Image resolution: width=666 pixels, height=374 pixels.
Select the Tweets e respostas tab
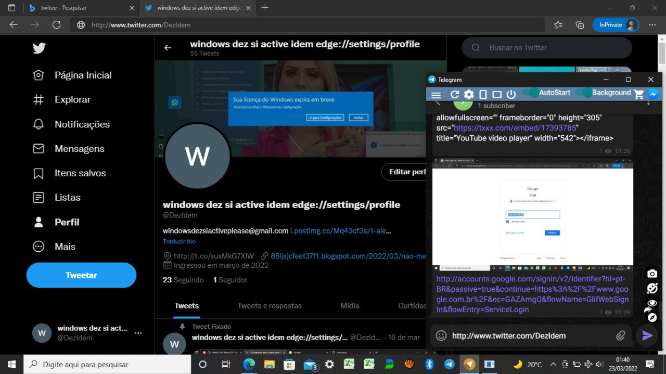270,306
